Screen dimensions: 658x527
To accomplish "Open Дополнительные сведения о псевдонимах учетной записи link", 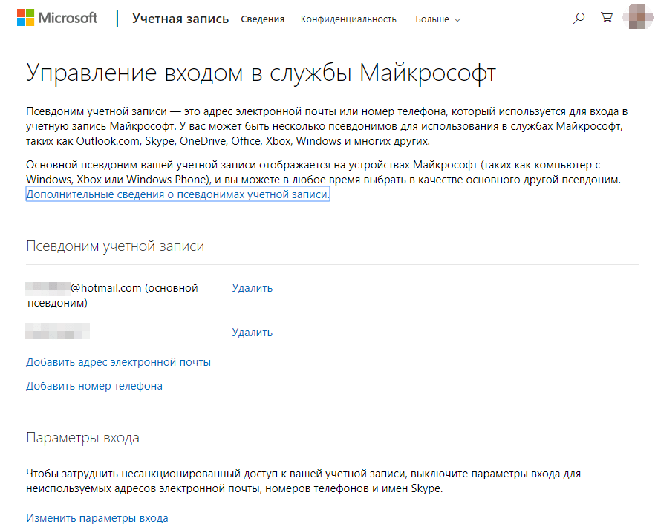I will pos(177,194).
